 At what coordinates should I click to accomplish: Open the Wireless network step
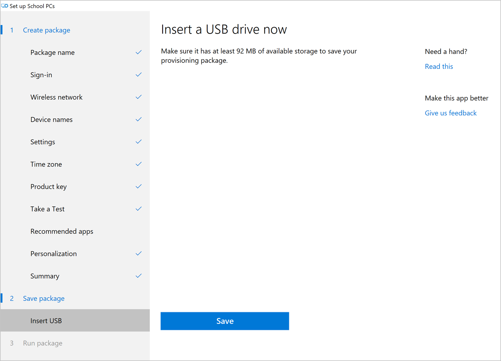(57, 97)
